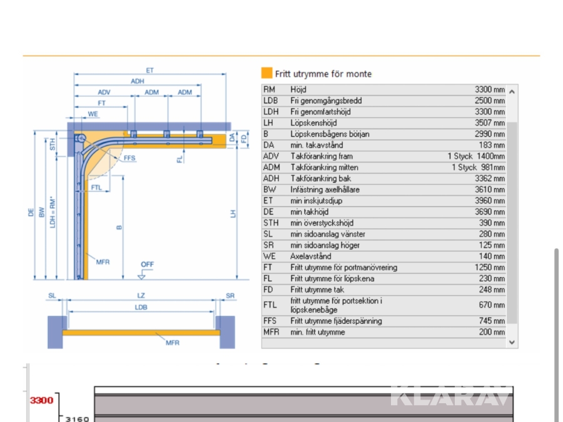Click the orange legend square beside Fritt utrymme

pyautogui.click(x=267, y=74)
